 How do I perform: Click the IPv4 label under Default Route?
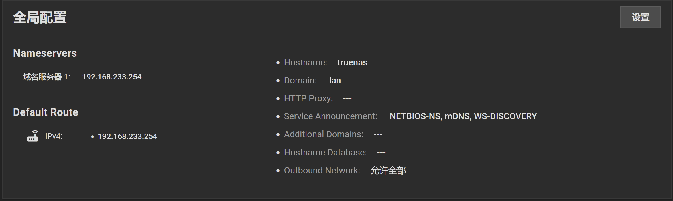[54, 136]
